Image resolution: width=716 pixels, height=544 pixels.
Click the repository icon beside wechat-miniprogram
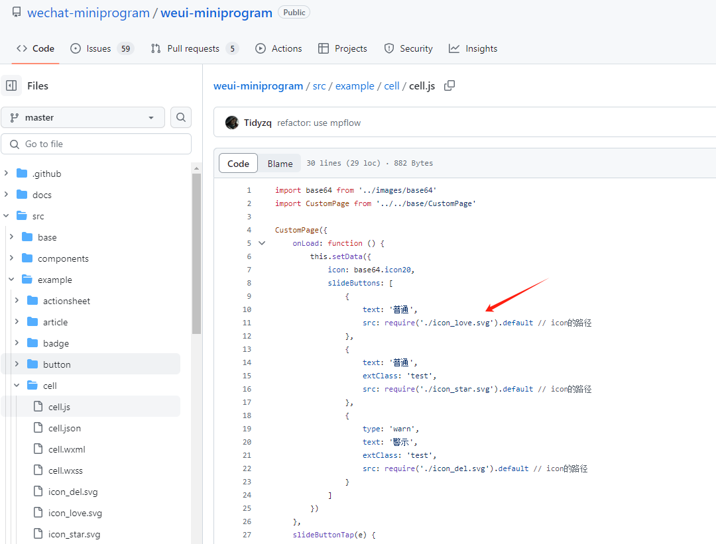pos(17,13)
